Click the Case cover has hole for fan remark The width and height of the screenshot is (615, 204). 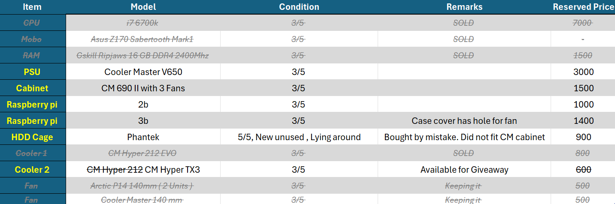464,121
